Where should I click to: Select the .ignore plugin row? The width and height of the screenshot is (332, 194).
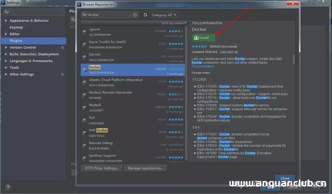click(133, 32)
